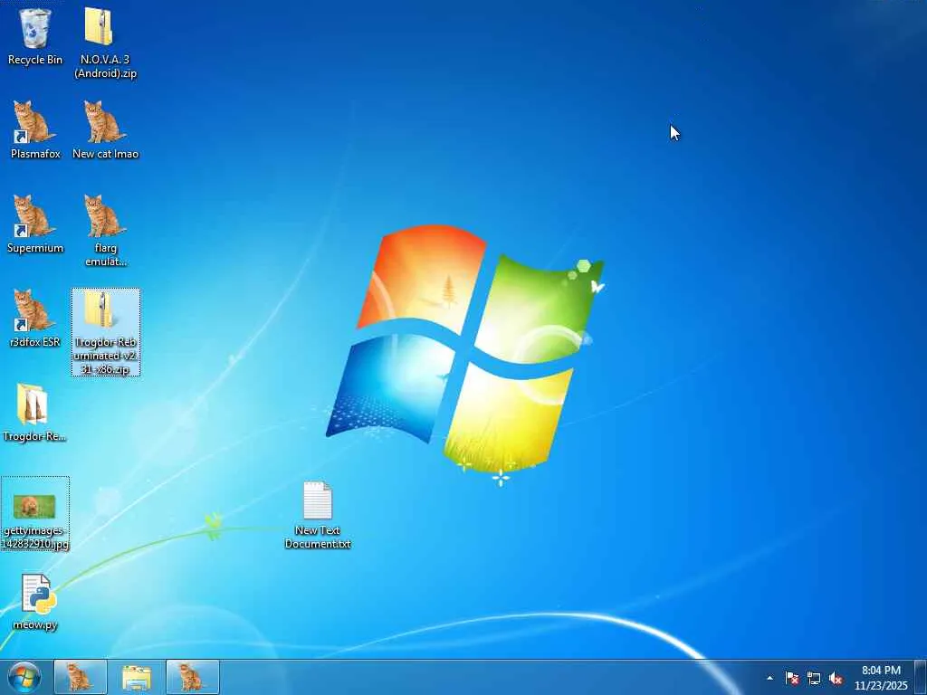The width and height of the screenshot is (927, 695).
Task: Select the New Text Document.txt file
Action: 318,515
